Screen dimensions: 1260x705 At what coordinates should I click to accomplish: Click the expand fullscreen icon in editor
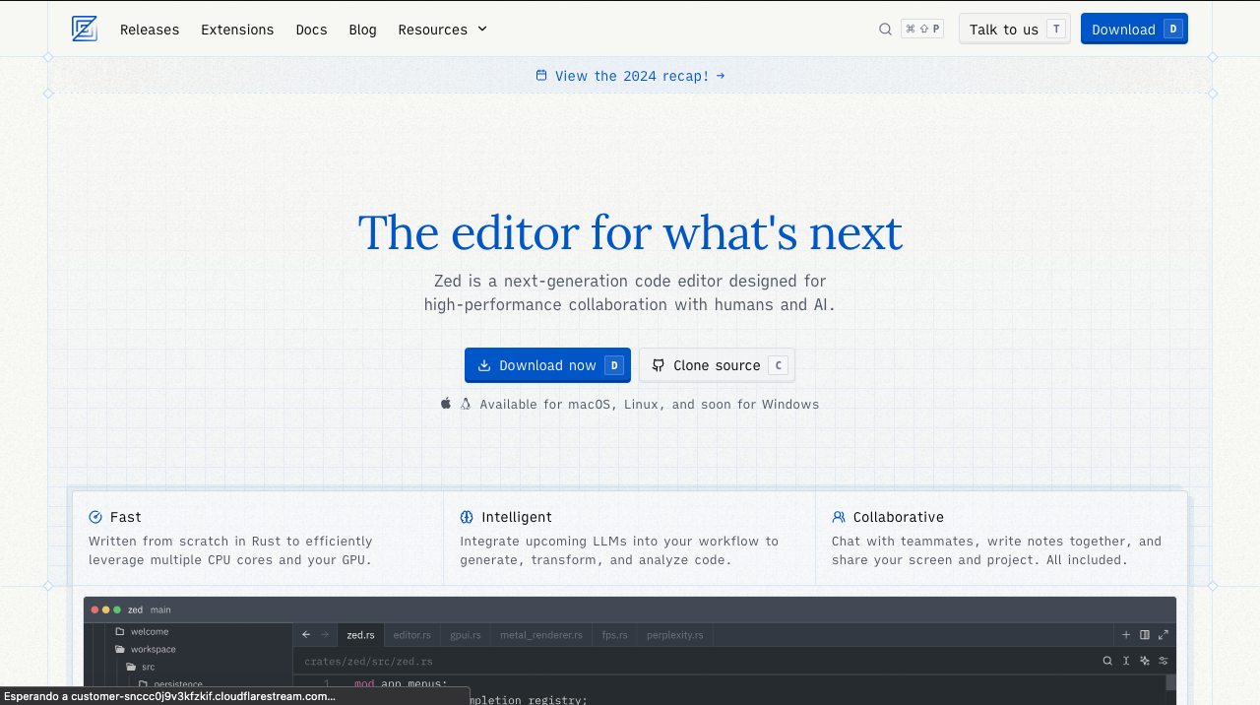point(1164,635)
